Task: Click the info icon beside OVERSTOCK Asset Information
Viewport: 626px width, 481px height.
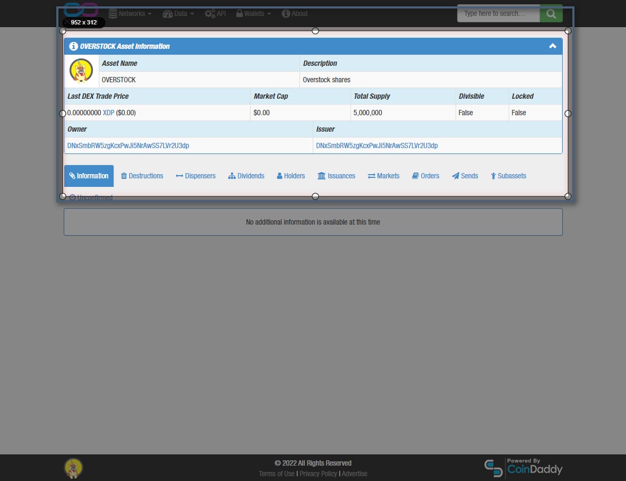Action: pyautogui.click(x=73, y=46)
